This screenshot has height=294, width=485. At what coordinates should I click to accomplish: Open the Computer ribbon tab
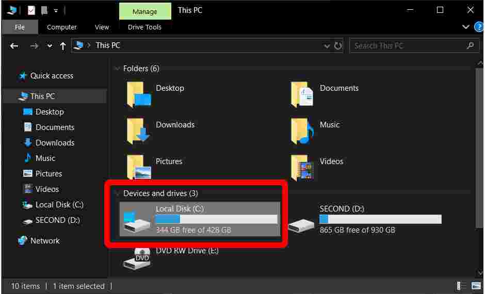coord(61,27)
